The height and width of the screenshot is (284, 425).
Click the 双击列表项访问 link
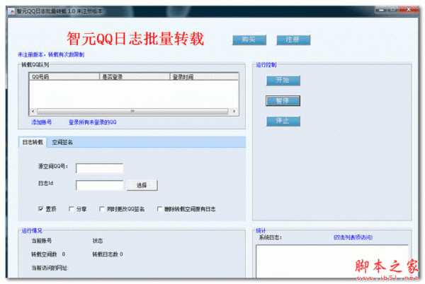point(353,237)
